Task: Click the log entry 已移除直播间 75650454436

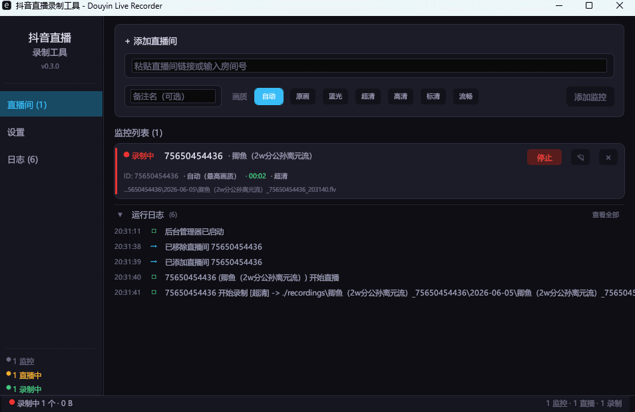Action: click(214, 247)
